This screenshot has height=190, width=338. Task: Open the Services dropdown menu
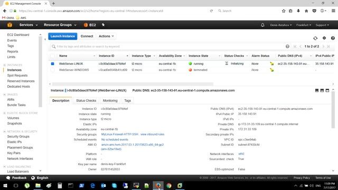pos(29,25)
